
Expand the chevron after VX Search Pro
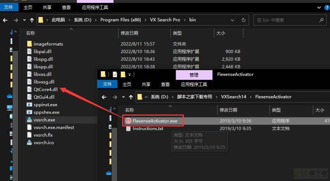[185, 20]
